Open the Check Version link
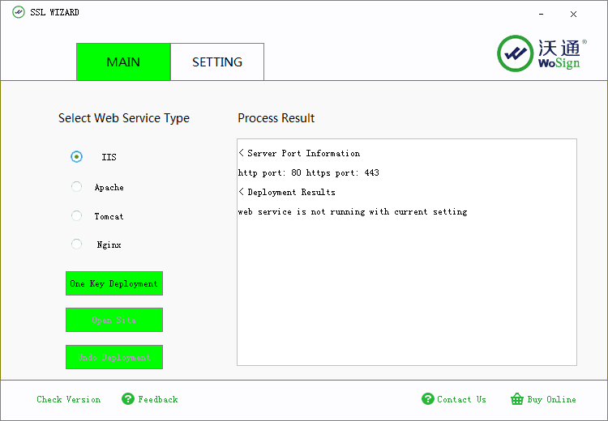Image resolution: width=608 pixels, height=421 pixels. [x=69, y=399]
